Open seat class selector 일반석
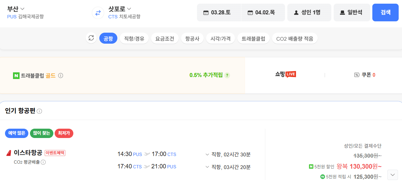This screenshot has width=402, height=188. point(352,12)
